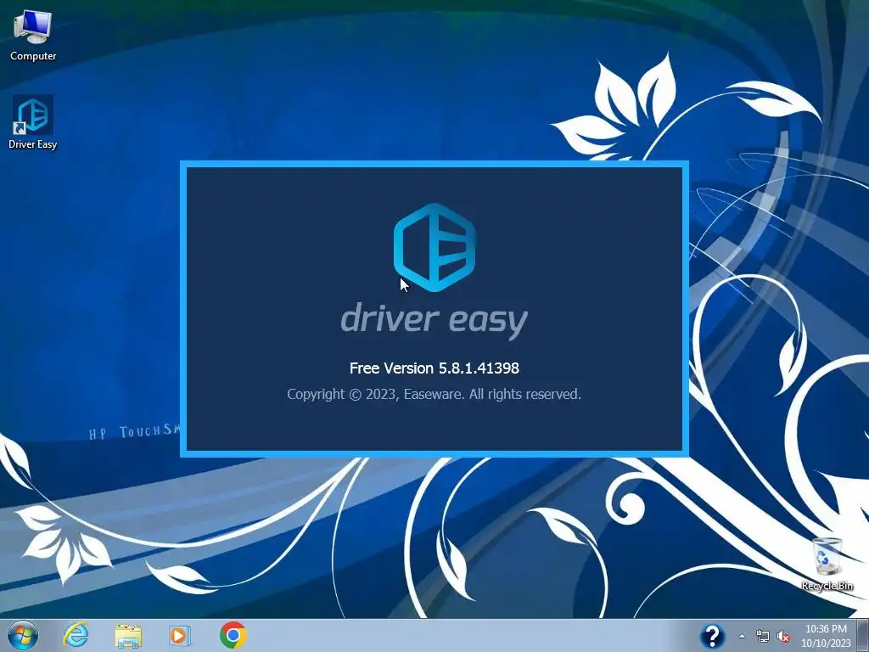Select the Driver Easy desktop shortcut

[x=33, y=122]
